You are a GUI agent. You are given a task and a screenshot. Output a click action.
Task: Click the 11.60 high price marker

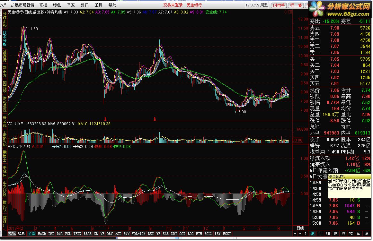33,29
